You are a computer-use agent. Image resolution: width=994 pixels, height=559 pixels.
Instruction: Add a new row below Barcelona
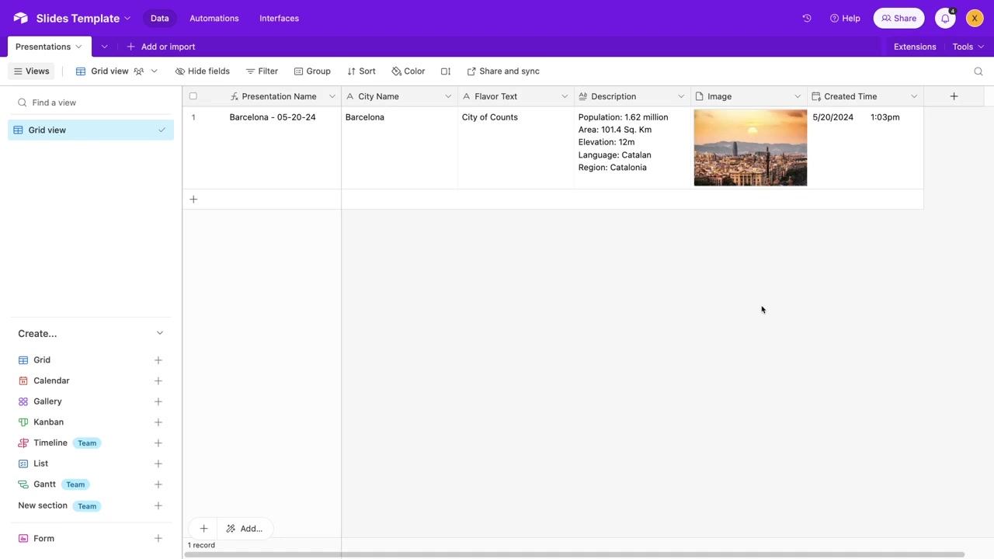pyautogui.click(x=193, y=200)
